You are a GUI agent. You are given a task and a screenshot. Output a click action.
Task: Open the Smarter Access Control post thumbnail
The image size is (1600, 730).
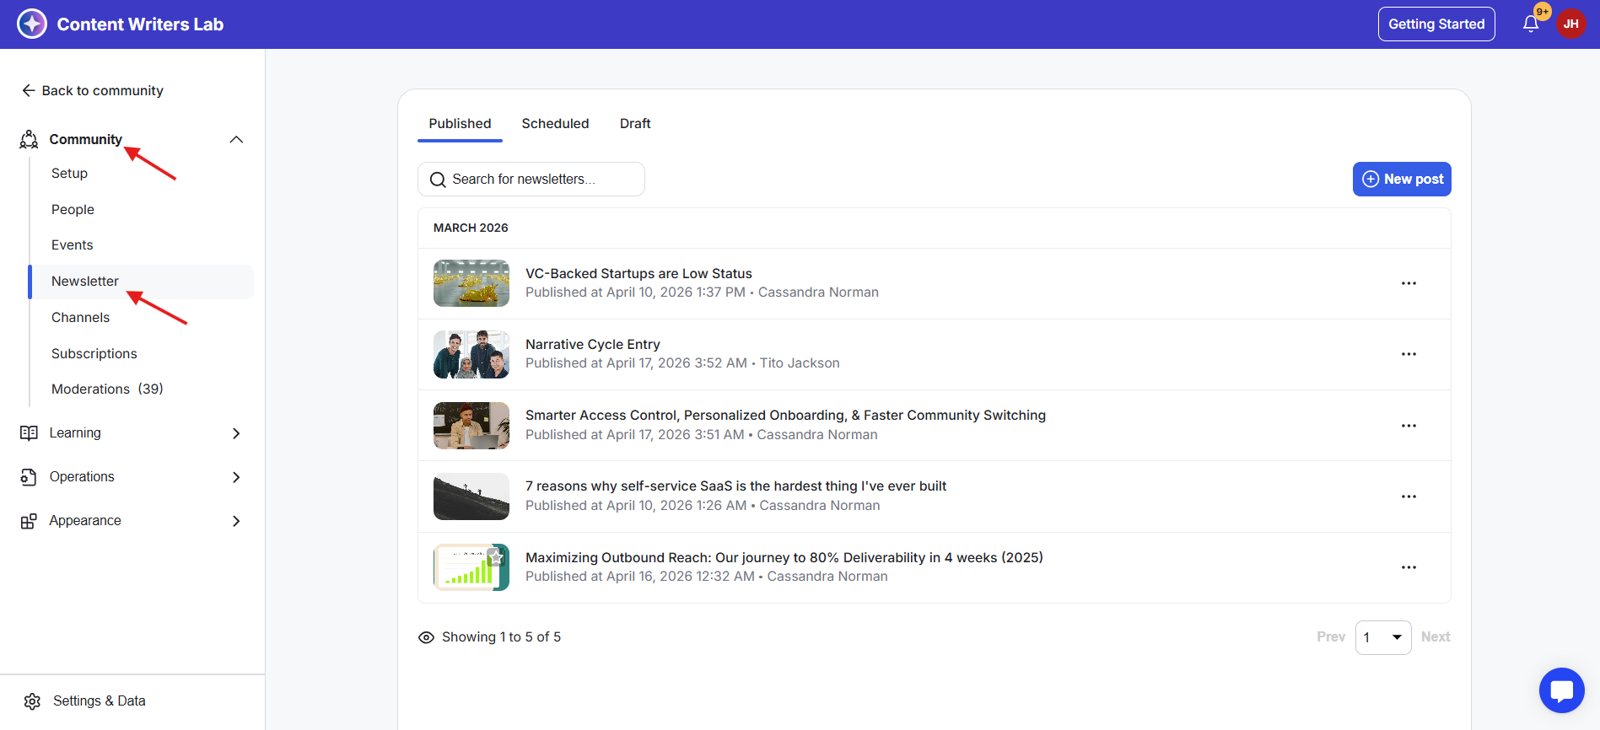click(471, 426)
